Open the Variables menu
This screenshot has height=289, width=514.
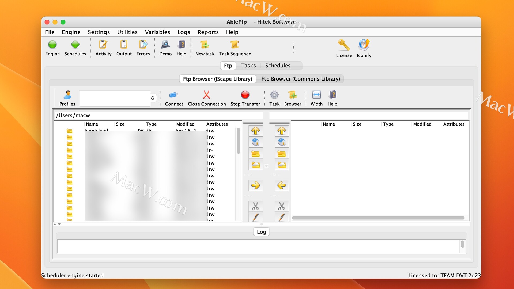pos(157,32)
